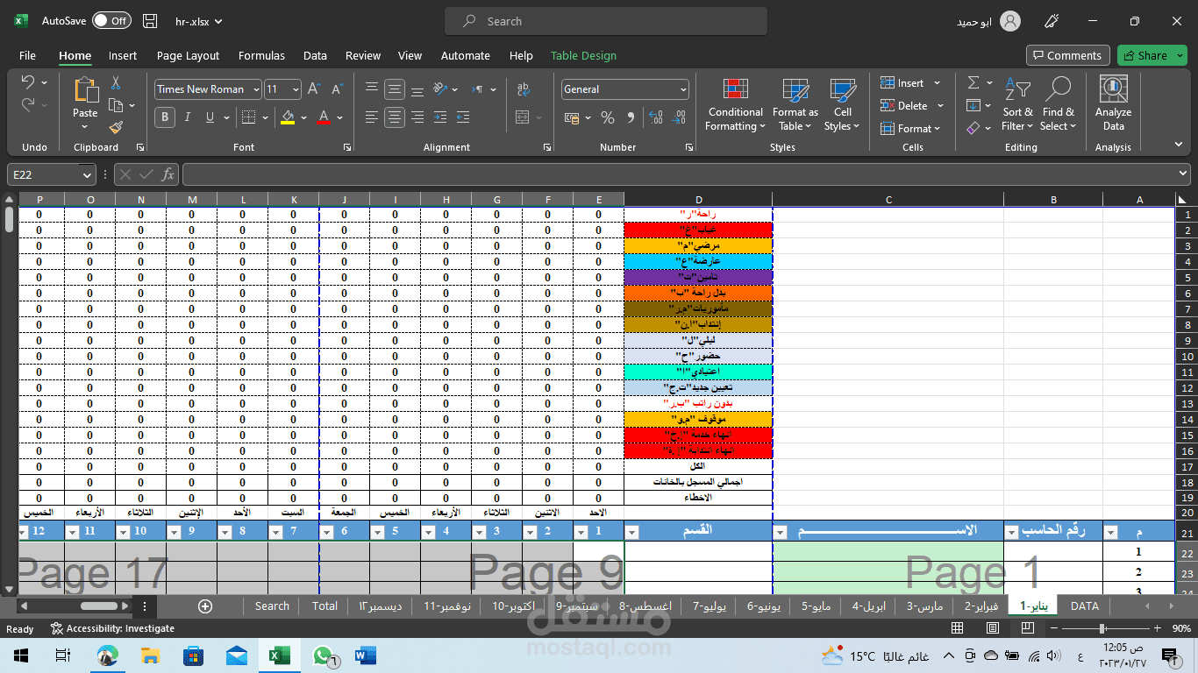Click Zoom In plus button
The width and height of the screenshot is (1198, 673).
click(1159, 628)
